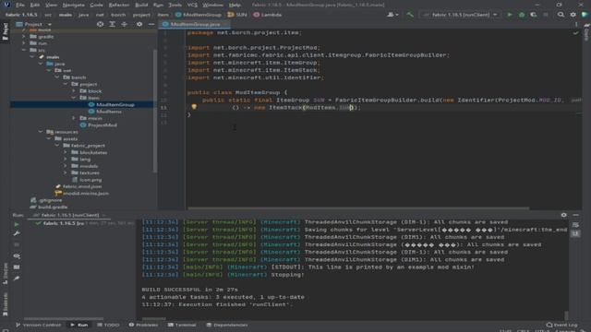Collapse the item package
The image size is (591, 332).
coord(74,98)
